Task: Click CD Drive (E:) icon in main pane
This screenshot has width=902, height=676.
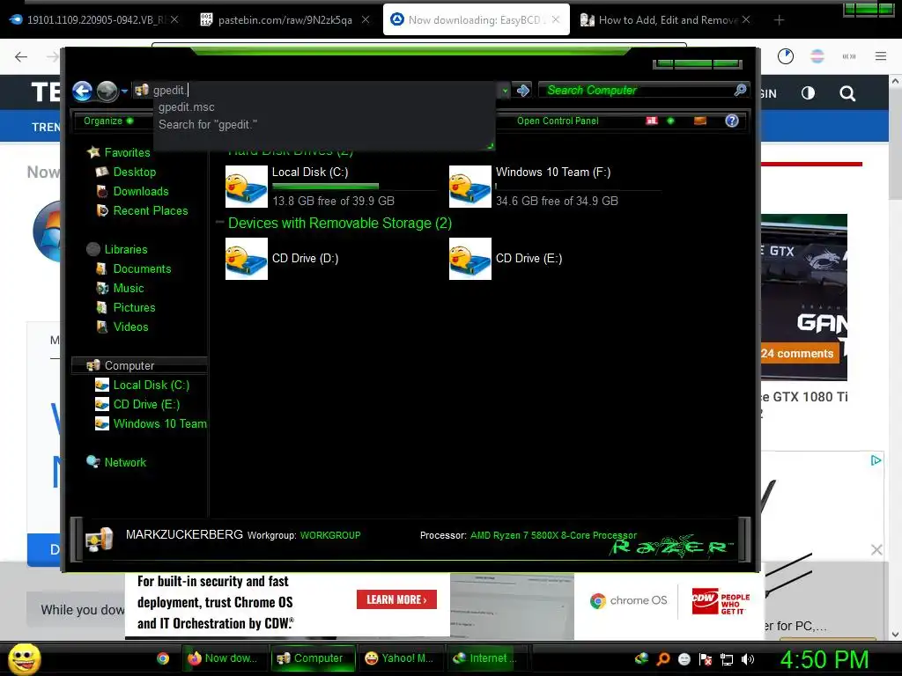Action: pos(470,259)
